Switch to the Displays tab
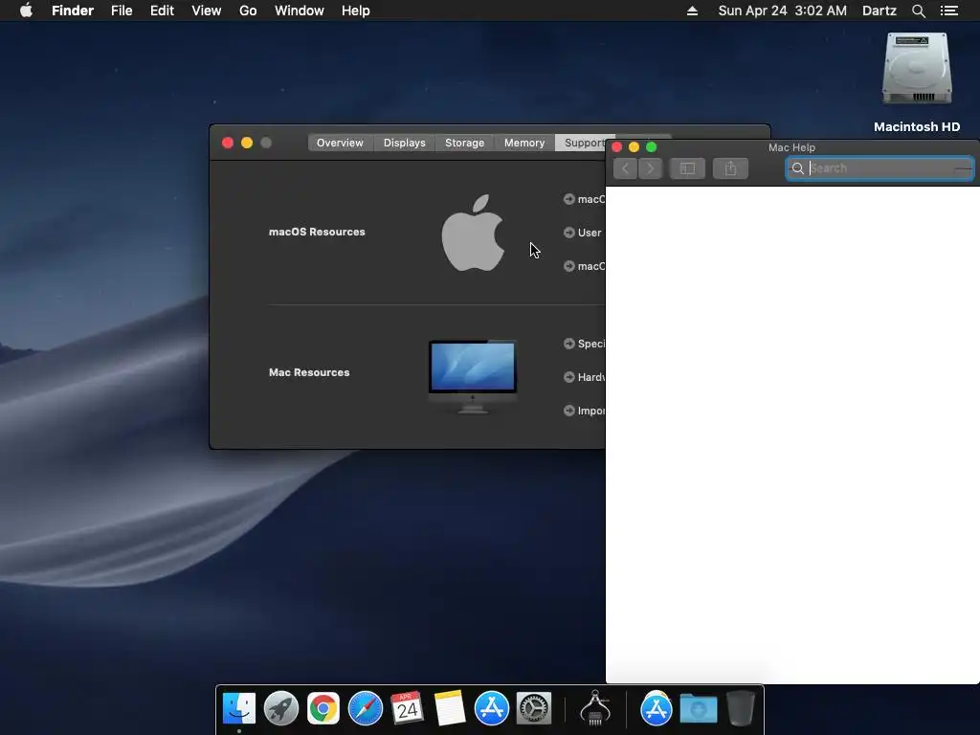Screen dimensions: 980x735 [405, 143]
